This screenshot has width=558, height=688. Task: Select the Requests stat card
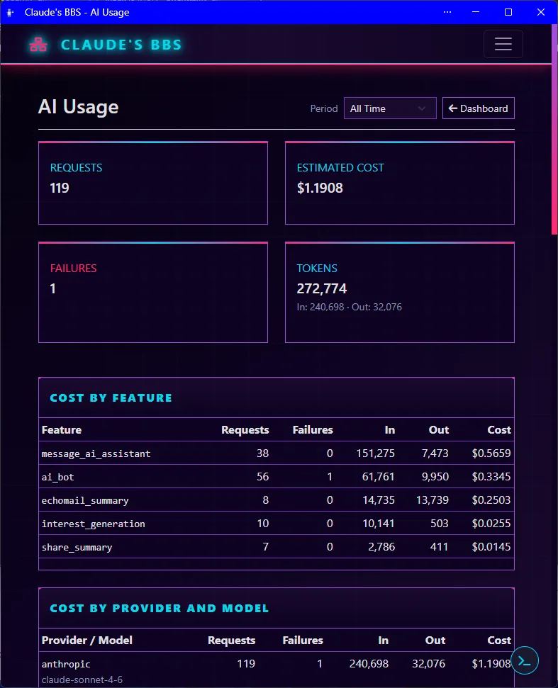click(x=153, y=183)
